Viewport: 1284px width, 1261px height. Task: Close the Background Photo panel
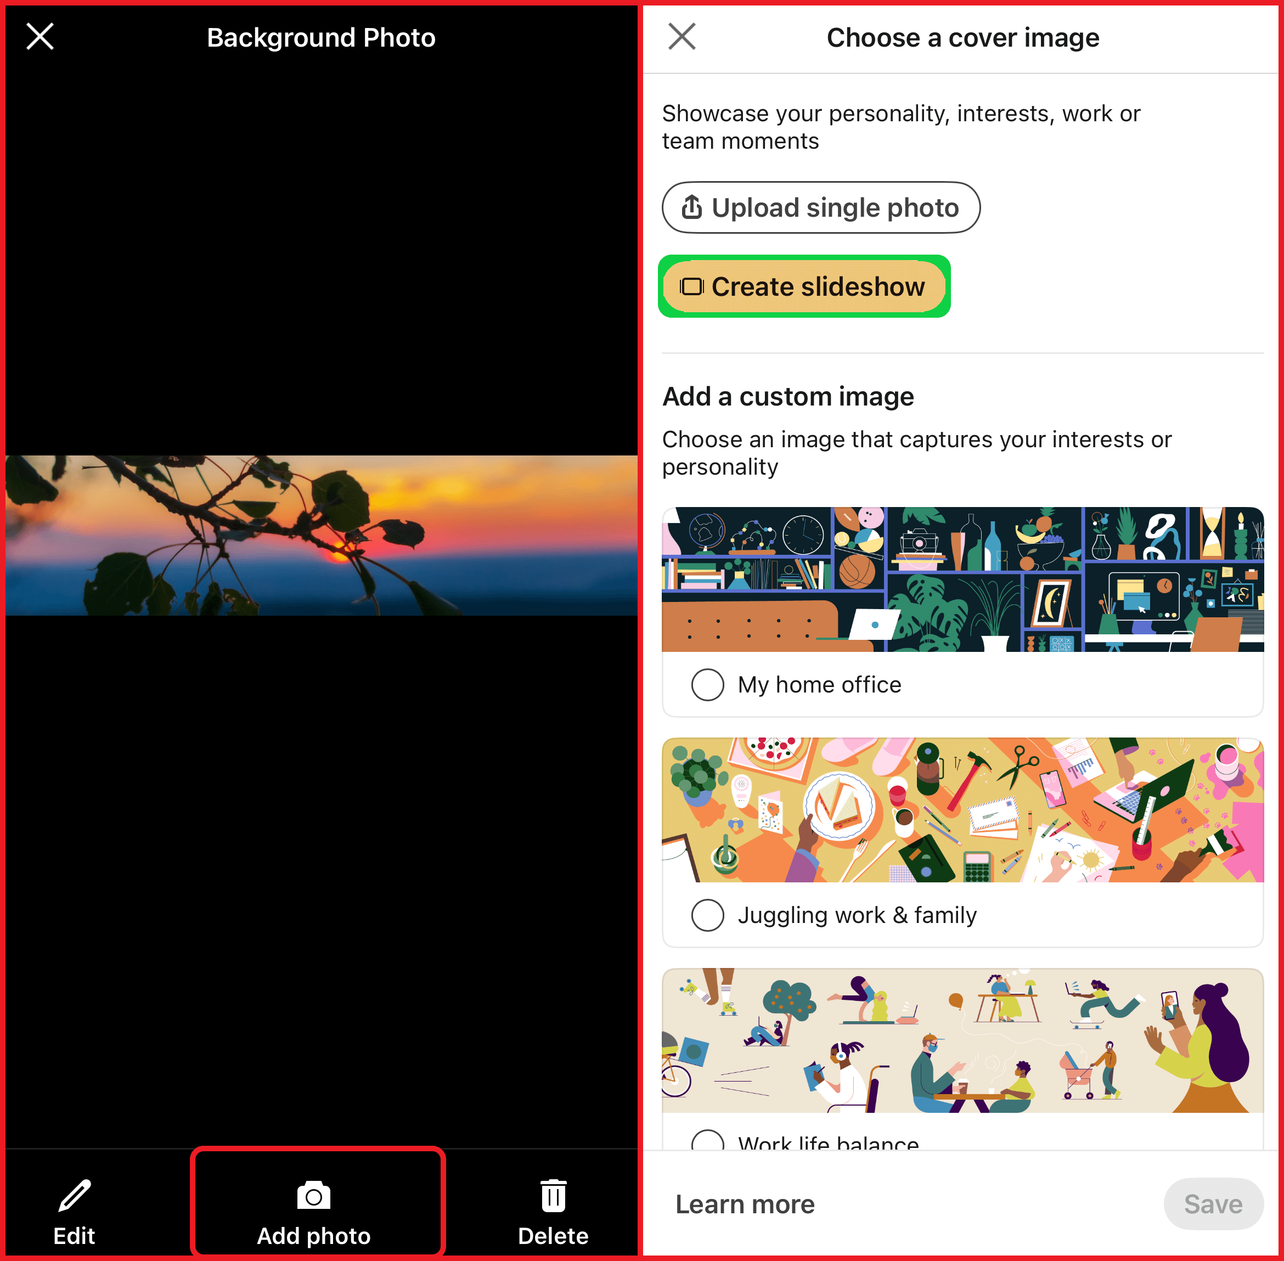click(x=42, y=37)
